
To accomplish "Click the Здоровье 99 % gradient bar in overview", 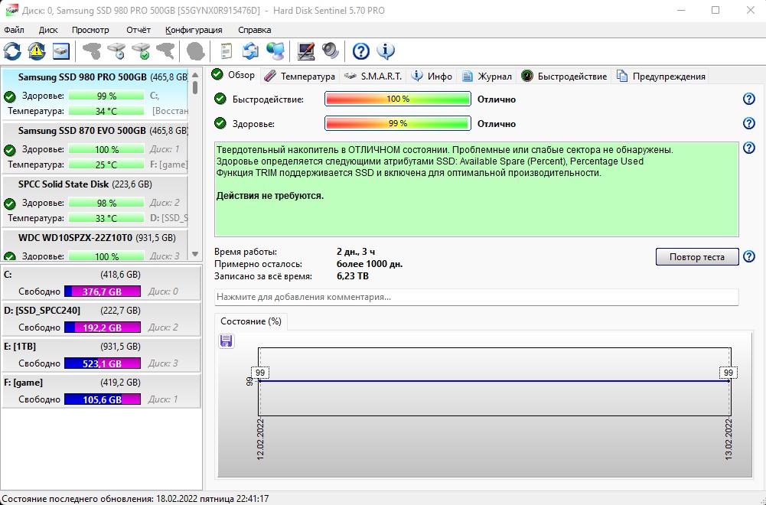I will click(398, 123).
